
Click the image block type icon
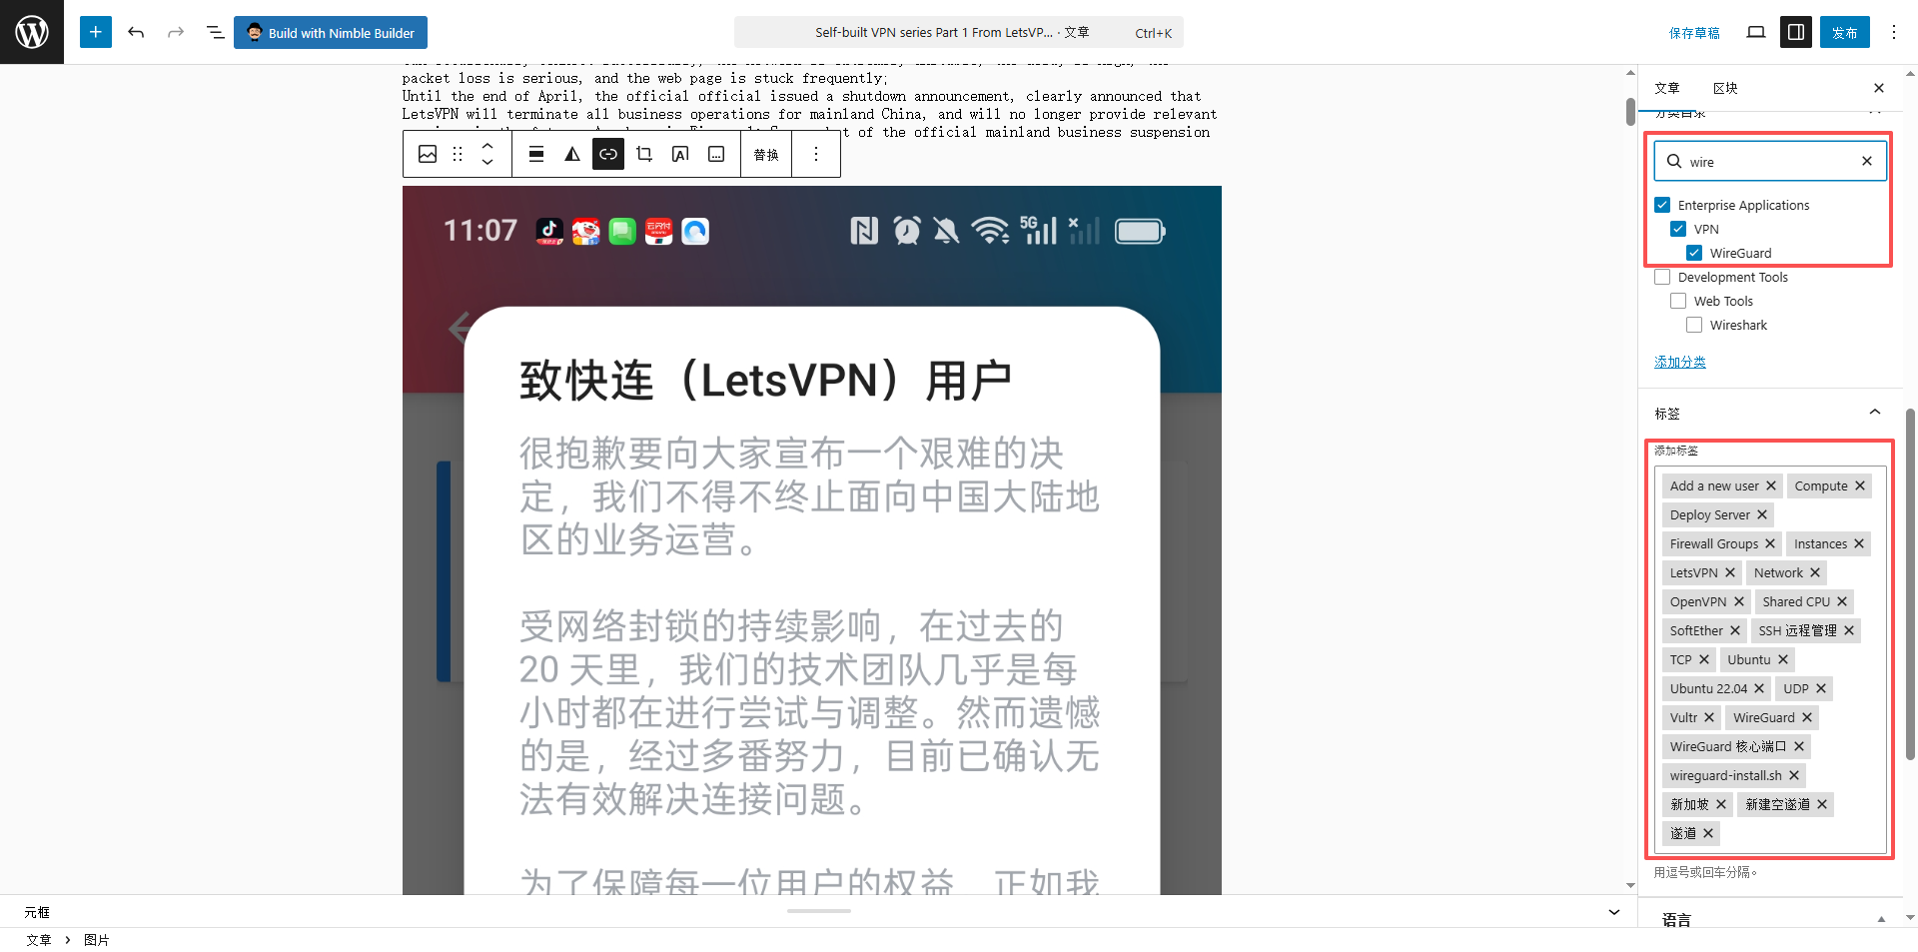pyautogui.click(x=428, y=154)
